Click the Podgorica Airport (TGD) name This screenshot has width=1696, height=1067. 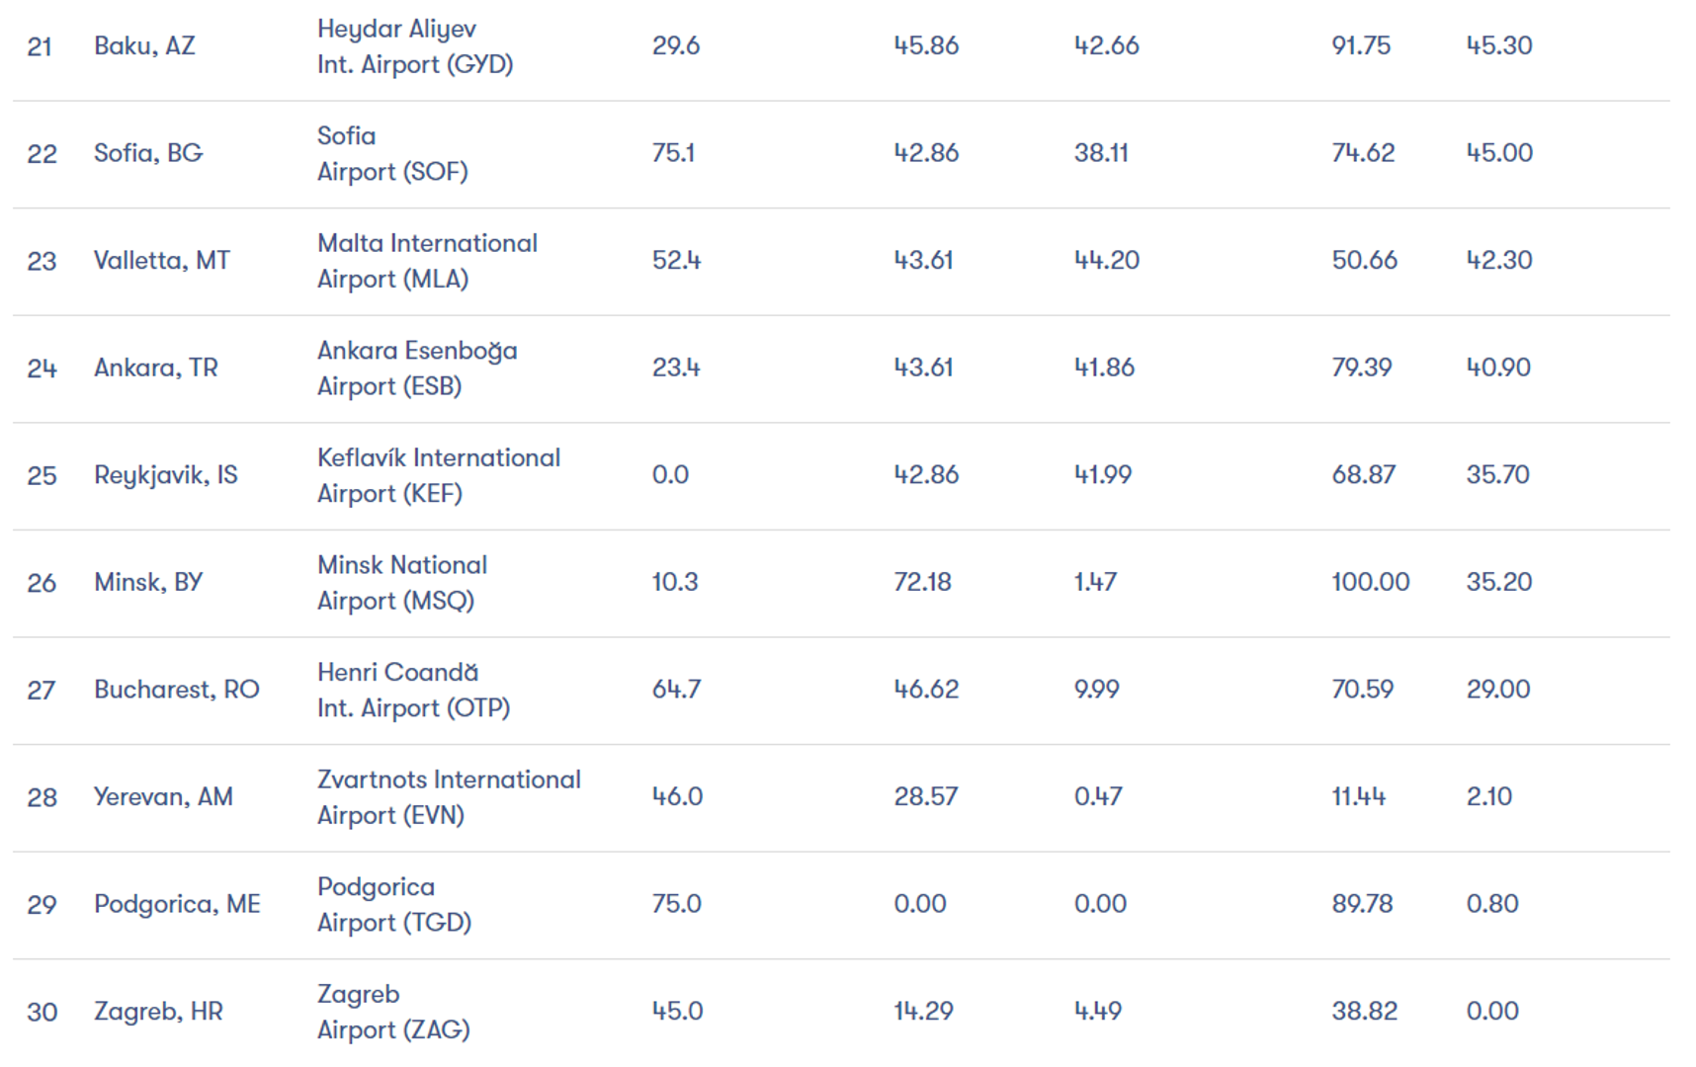point(394,904)
